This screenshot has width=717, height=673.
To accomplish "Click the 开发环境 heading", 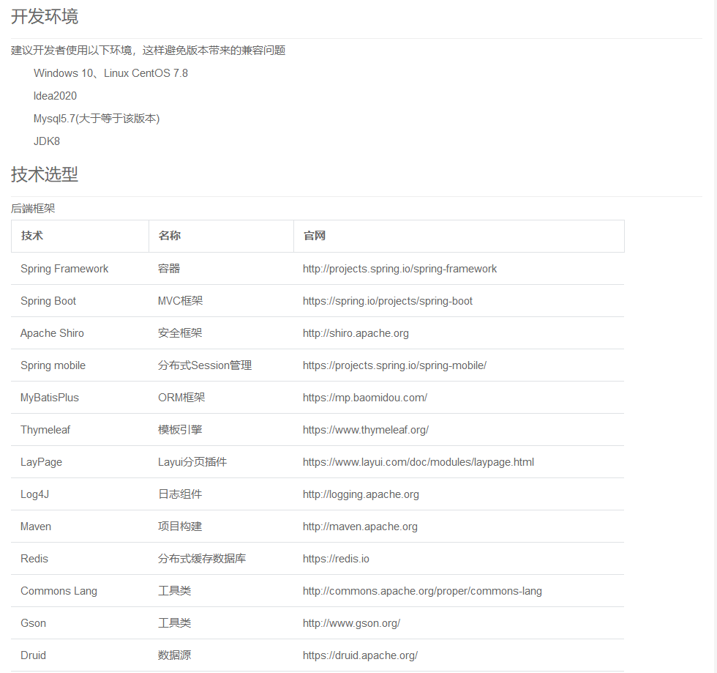I will pos(45,17).
